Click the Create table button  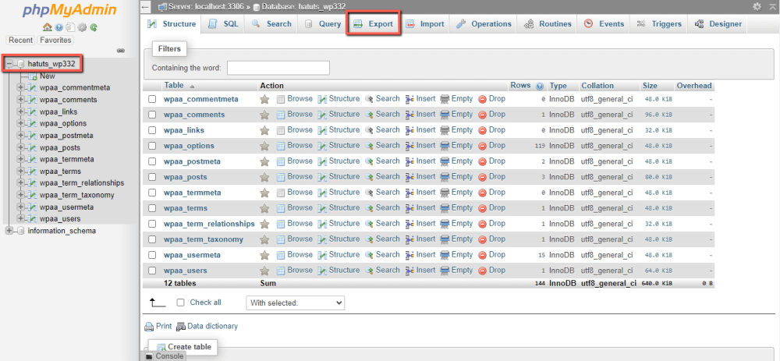(184, 347)
